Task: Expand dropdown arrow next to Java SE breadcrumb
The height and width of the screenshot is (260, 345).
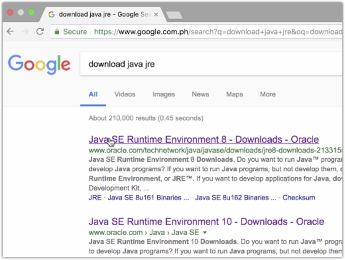Action: [x=205, y=232]
